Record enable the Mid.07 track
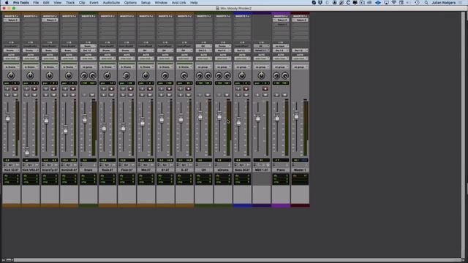The image size is (468, 263). coord(150,89)
